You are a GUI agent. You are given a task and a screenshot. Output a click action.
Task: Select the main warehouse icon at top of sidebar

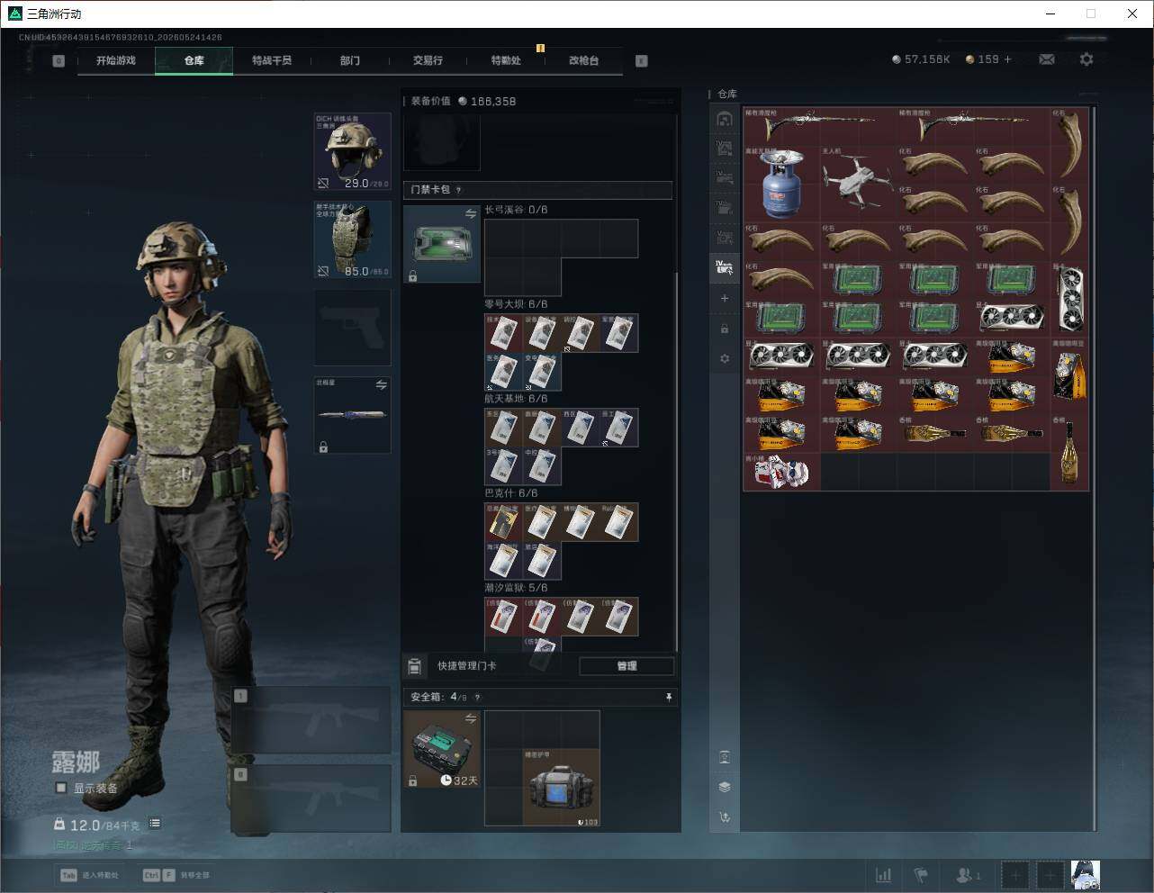(x=725, y=119)
